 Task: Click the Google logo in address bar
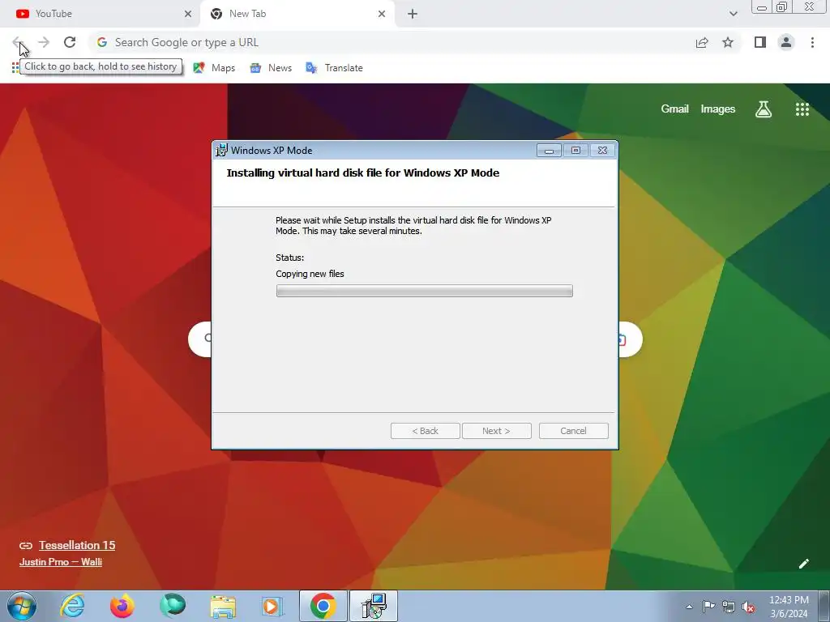pos(102,42)
